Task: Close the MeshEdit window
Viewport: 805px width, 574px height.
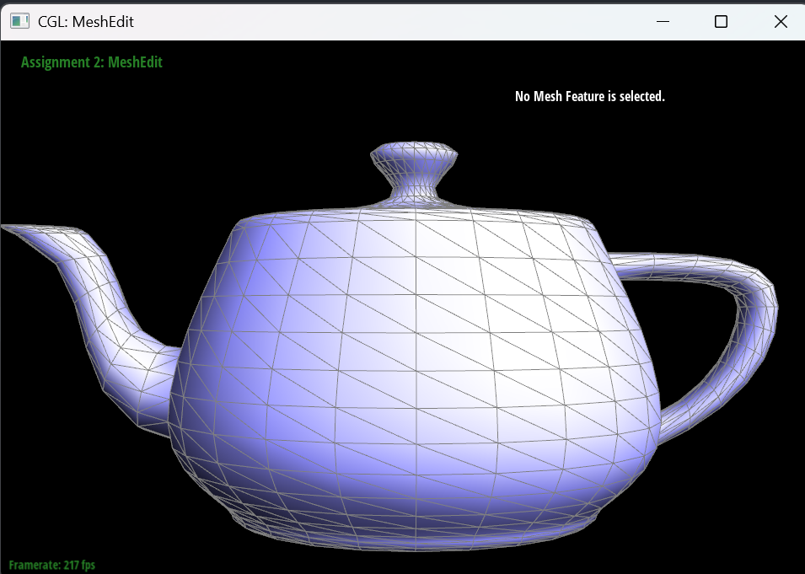Action: [781, 22]
